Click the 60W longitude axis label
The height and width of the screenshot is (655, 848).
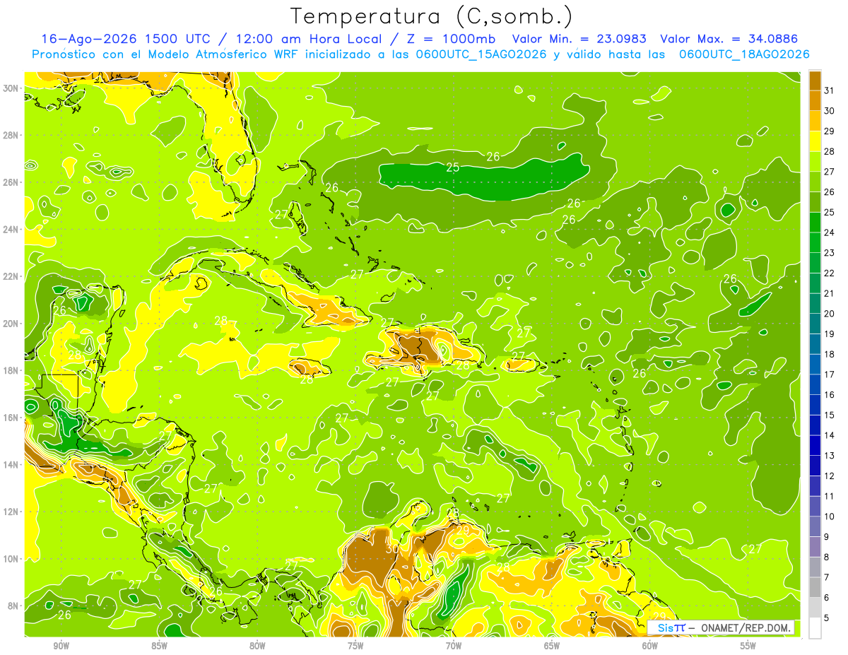click(x=650, y=646)
